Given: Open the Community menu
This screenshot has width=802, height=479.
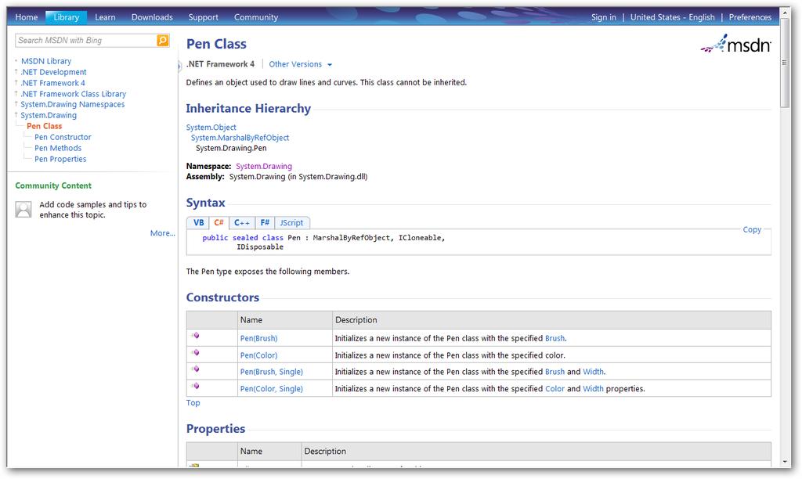Looking at the screenshot, I should click(x=256, y=17).
